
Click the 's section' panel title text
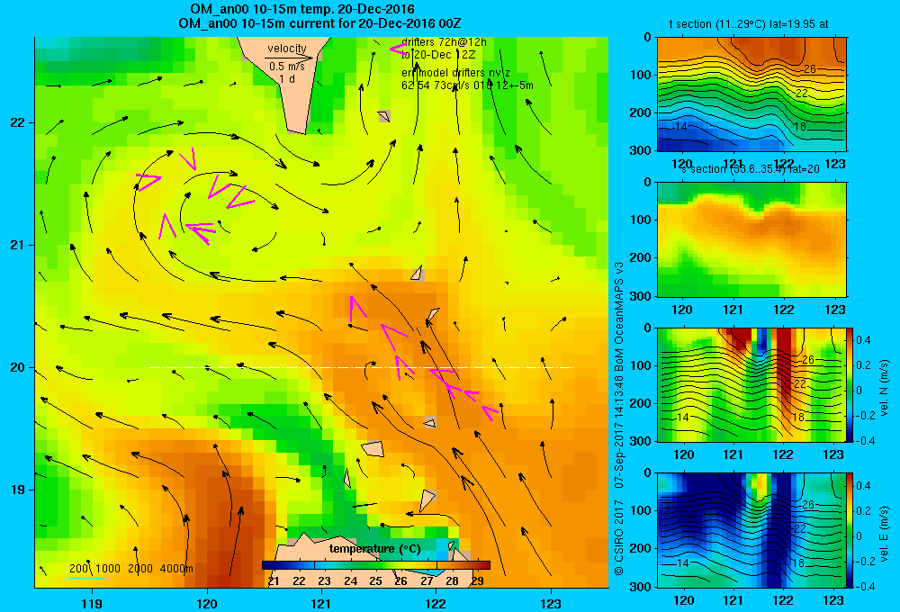click(x=751, y=169)
